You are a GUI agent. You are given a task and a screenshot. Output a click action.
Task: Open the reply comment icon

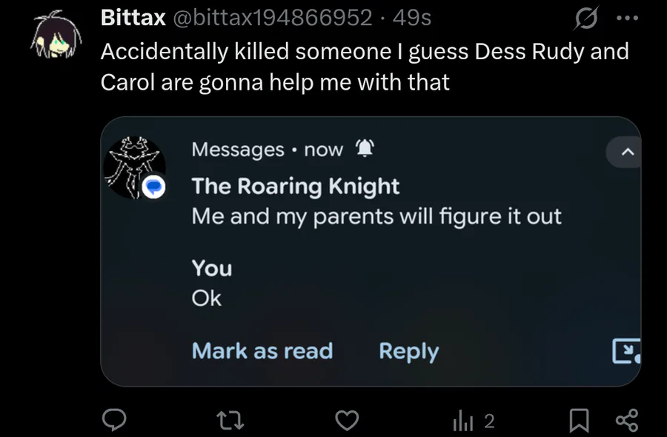coord(113,421)
